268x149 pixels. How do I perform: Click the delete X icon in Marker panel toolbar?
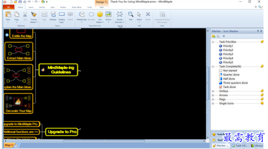click(224, 36)
